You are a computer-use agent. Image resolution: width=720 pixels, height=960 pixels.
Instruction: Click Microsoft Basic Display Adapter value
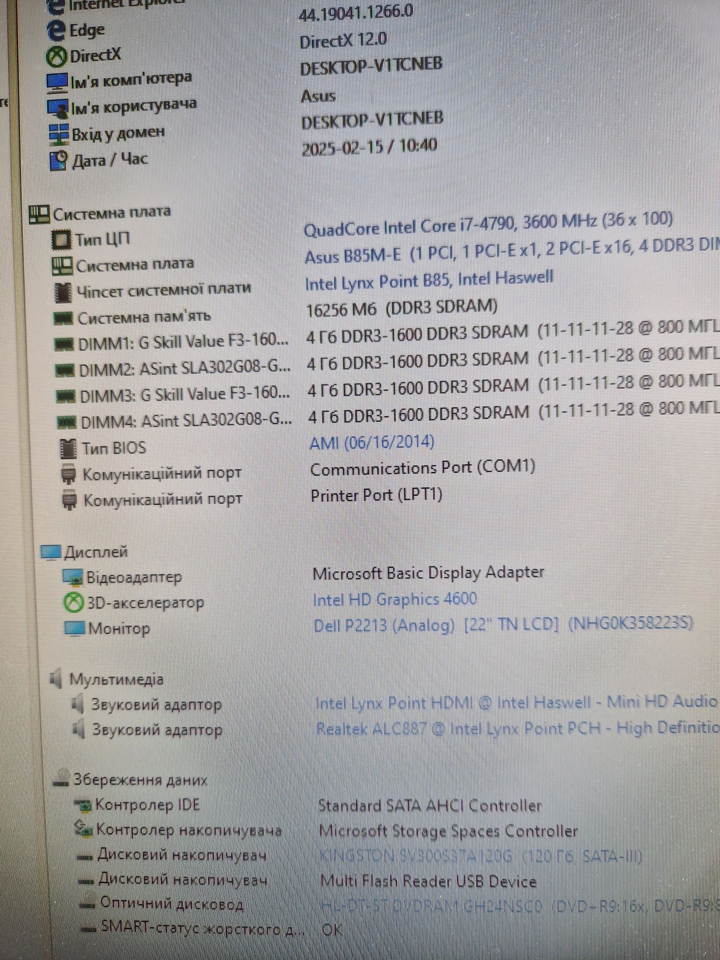point(428,573)
